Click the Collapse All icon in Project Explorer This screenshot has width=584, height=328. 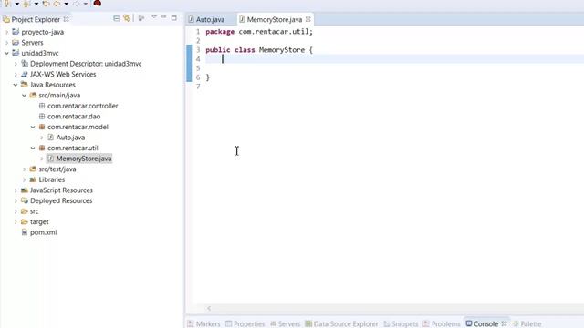point(116,18)
